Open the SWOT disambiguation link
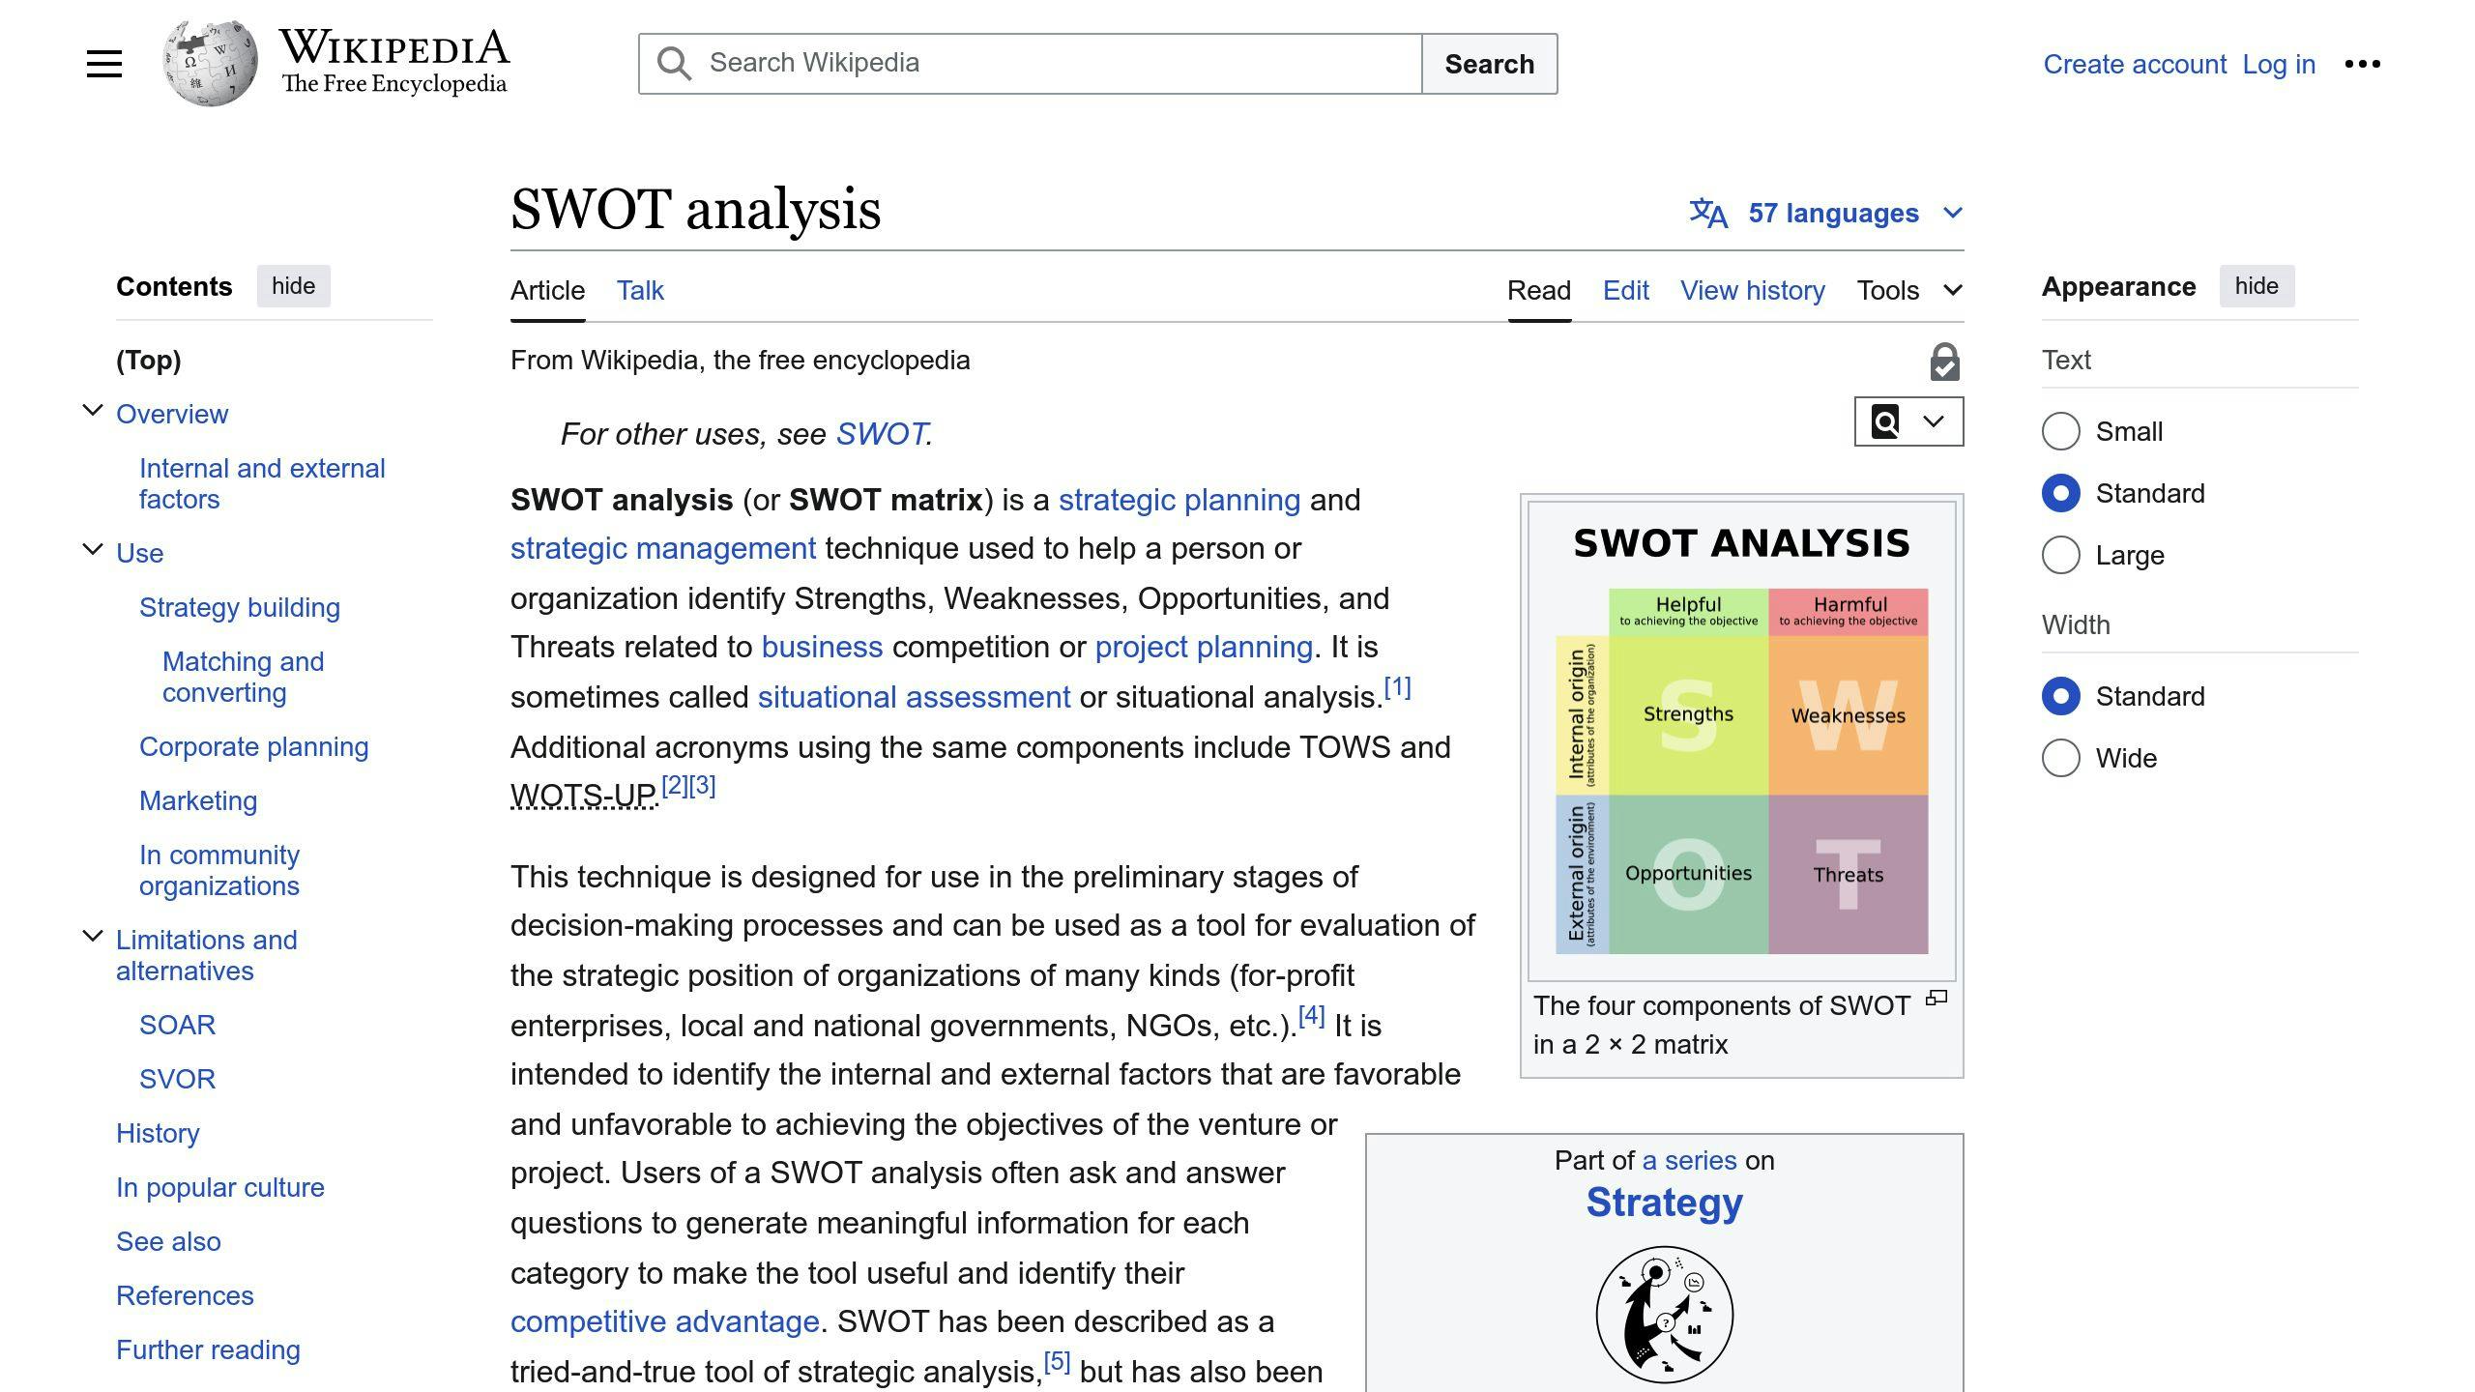Image resolution: width=2475 pixels, height=1392 pixels. point(881,434)
